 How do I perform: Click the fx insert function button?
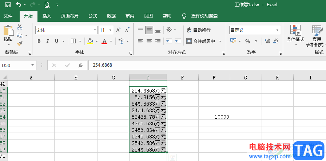click(80, 65)
